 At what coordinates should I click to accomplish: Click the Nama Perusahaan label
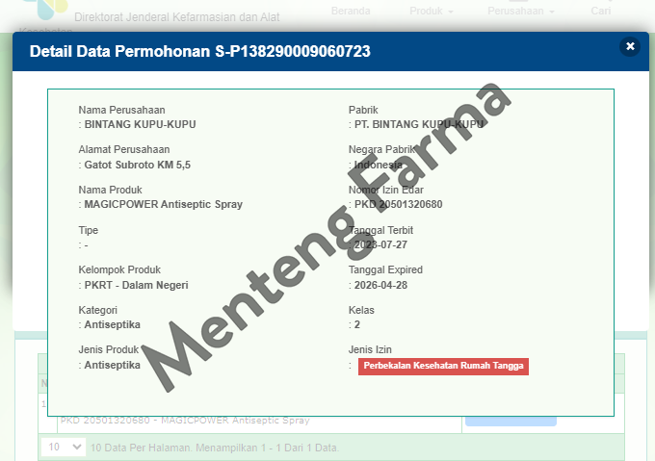coord(121,110)
